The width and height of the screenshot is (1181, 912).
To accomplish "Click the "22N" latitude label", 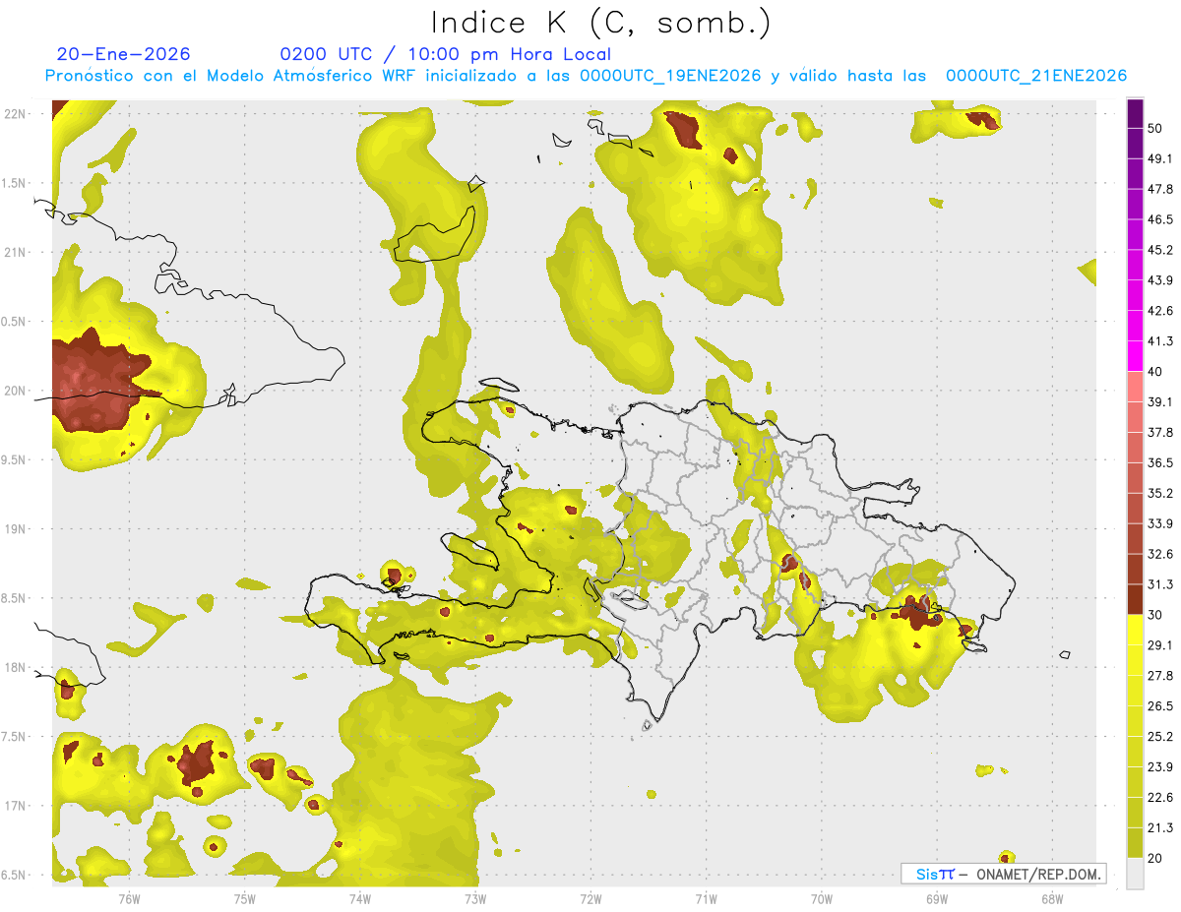I will click(16, 114).
